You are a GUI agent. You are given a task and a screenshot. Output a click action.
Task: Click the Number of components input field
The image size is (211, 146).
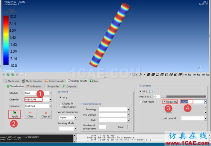point(102,127)
